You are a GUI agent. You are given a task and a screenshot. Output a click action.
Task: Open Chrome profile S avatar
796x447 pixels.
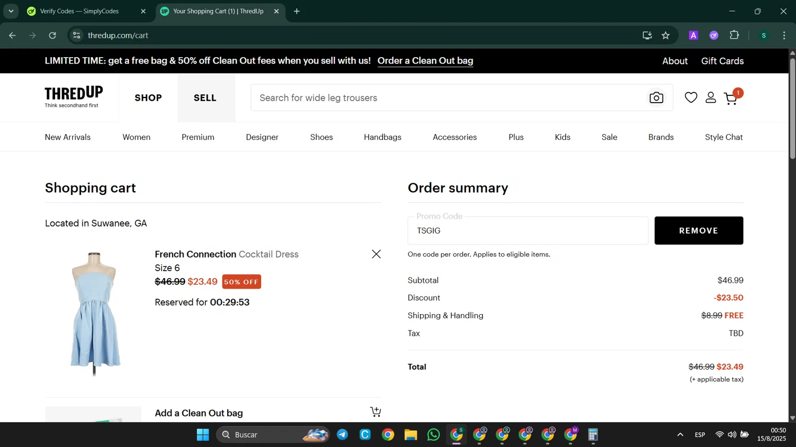point(764,35)
